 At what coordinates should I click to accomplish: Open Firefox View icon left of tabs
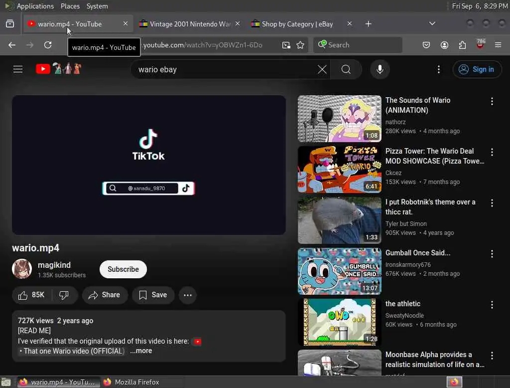[x=10, y=24]
